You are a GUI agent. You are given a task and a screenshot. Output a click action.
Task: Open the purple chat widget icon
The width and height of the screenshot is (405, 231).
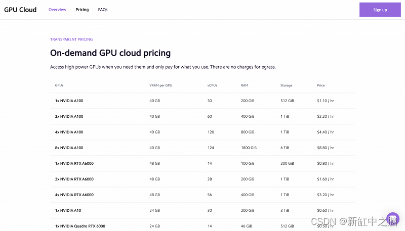click(393, 219)
